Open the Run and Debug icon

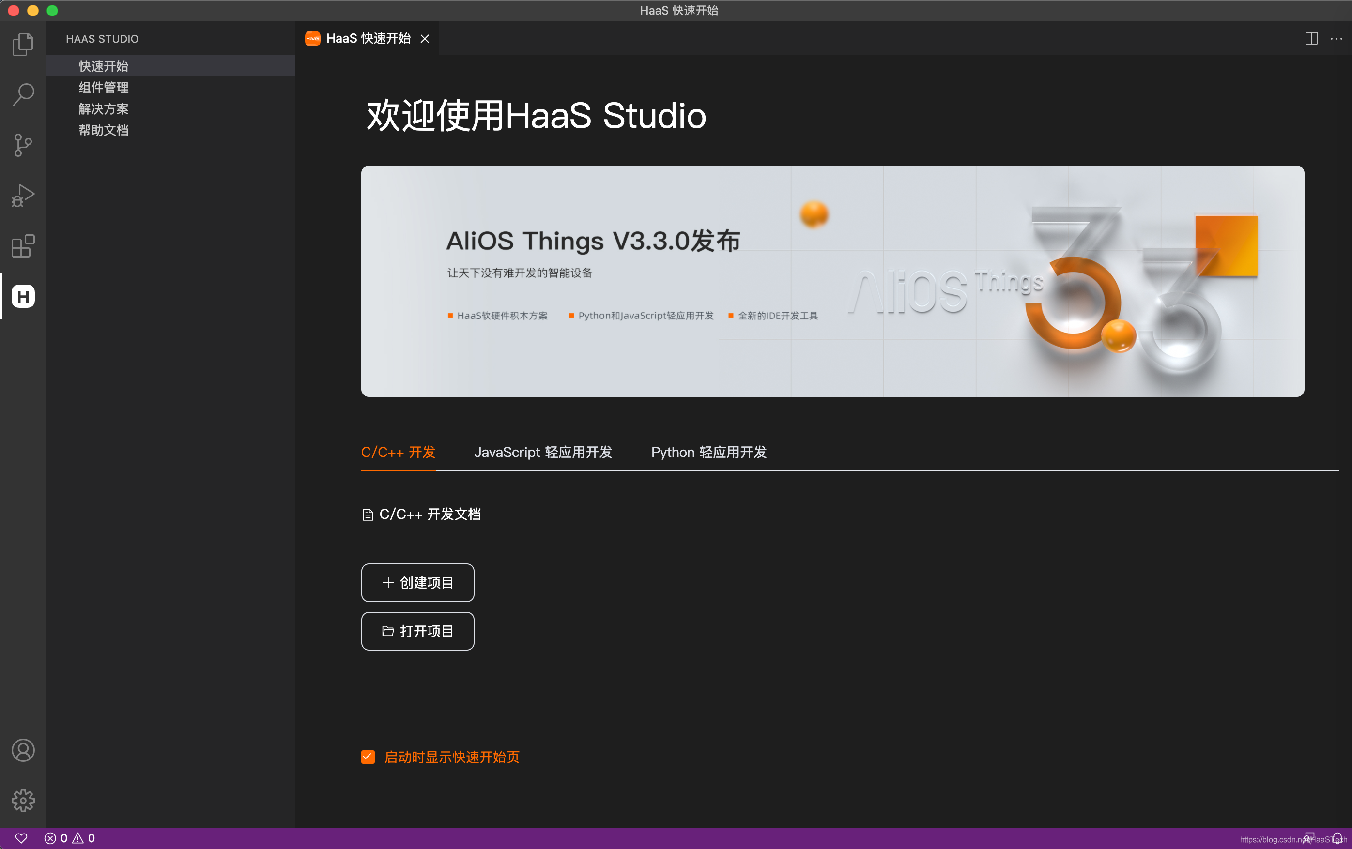[x=22, y=195]
